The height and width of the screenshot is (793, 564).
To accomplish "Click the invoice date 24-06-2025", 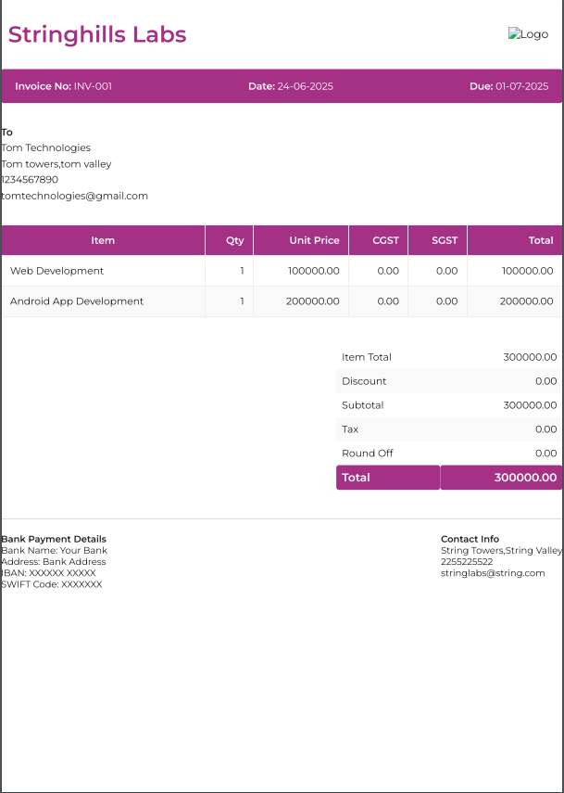I will (x=305, y=86).
